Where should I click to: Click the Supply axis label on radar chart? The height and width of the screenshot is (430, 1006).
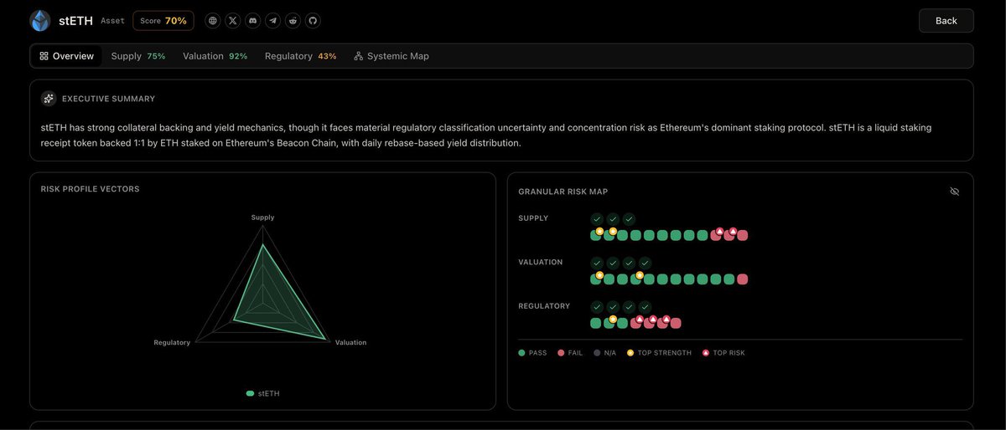262,218
